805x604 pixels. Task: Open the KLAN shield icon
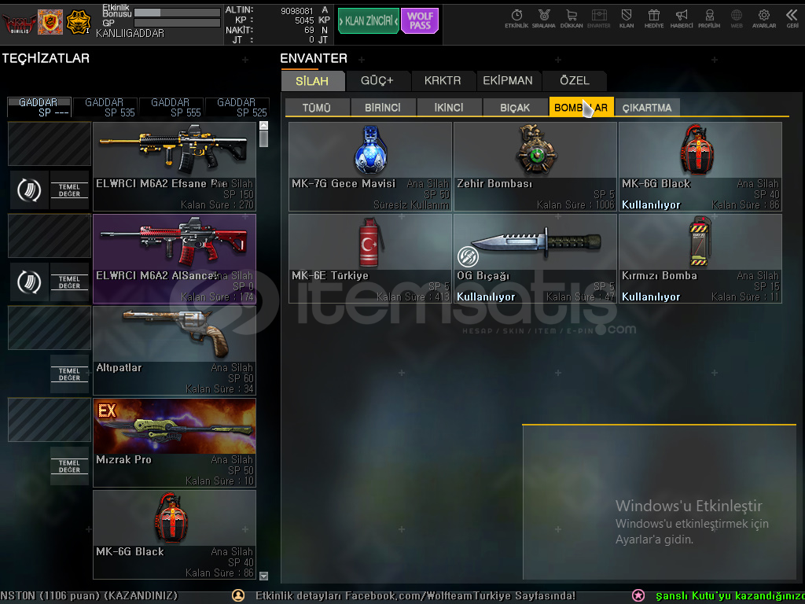point(627,19)
